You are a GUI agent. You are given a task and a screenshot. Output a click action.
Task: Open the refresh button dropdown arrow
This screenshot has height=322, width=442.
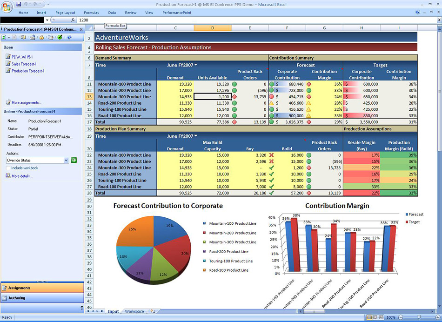[9, 37]
